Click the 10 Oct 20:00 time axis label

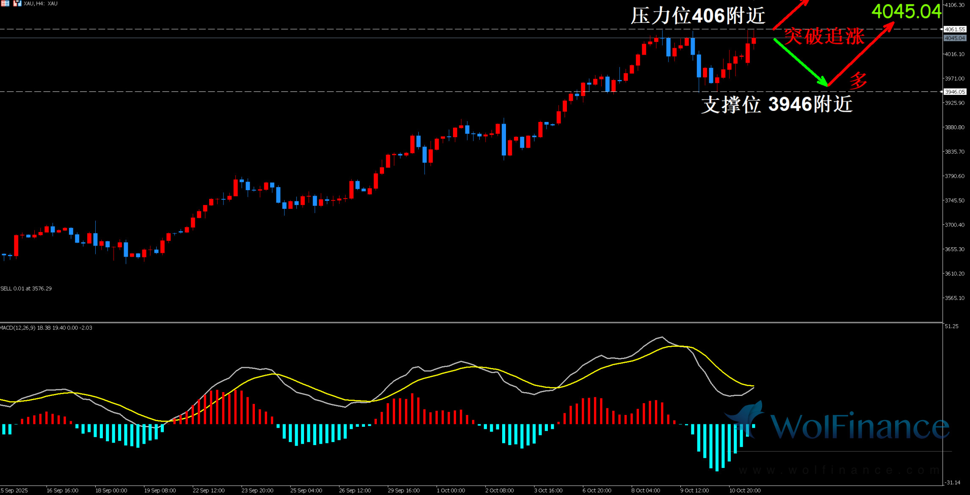tap(744, 490)
